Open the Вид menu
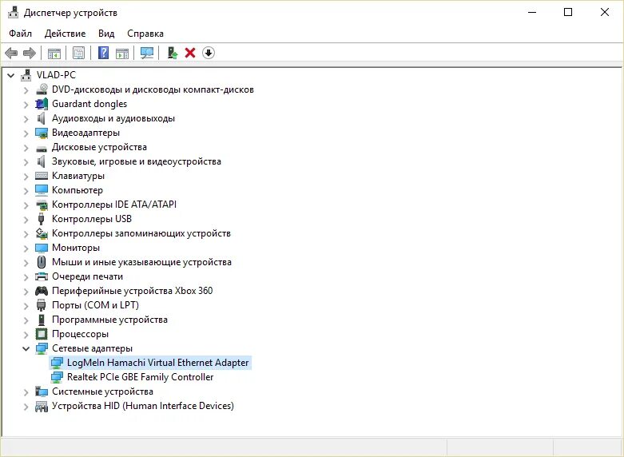 click(106, 34)
